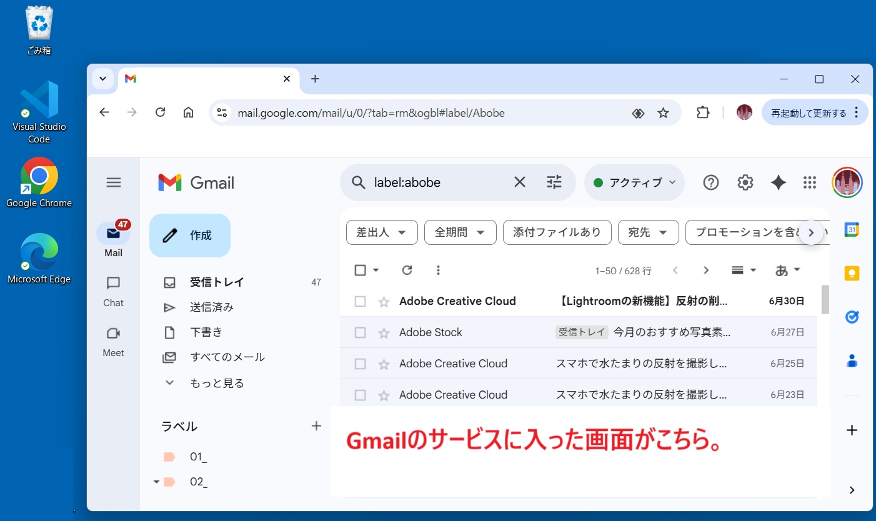This screenshot has height=521, width=876.
Task: Click the site information icon in address bar
Action: coord(222,113)
